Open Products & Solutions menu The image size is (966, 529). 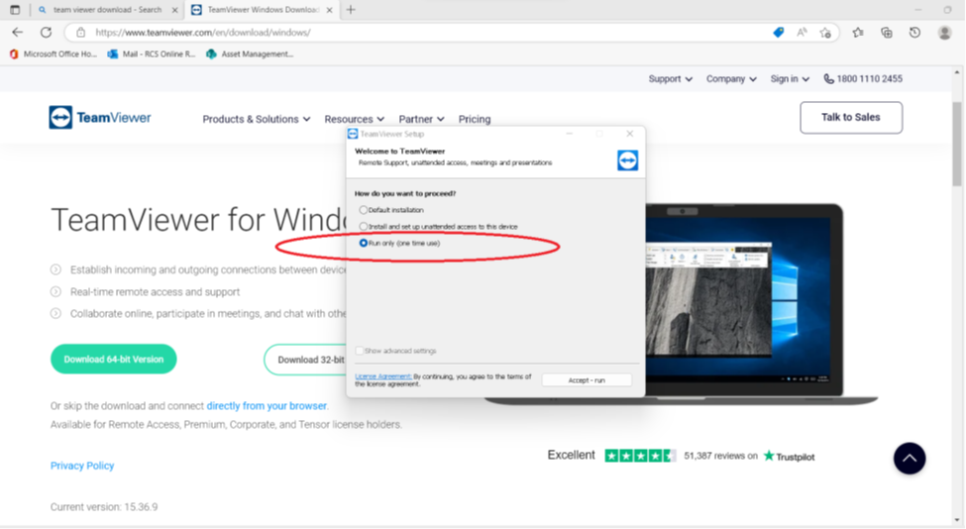[257, 119]
